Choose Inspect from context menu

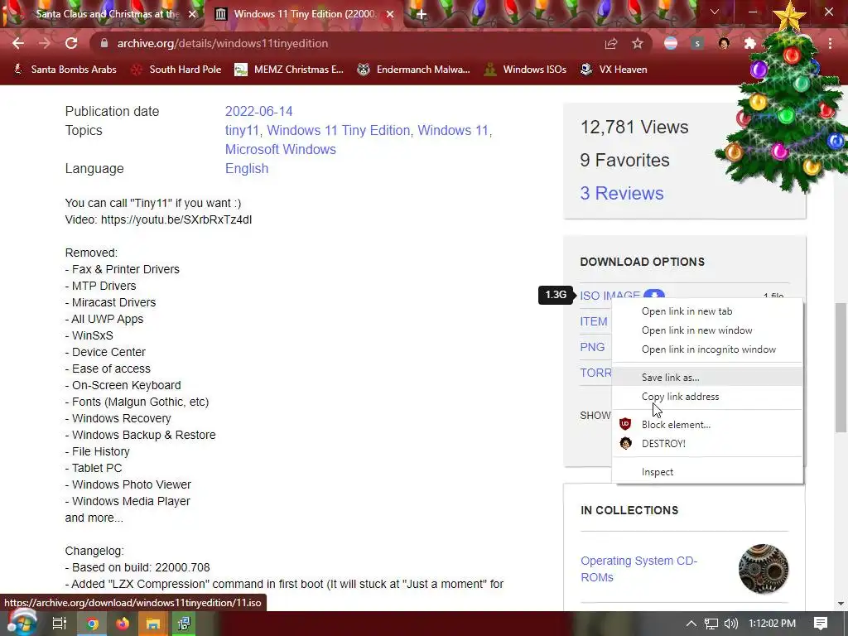point(707,472)
